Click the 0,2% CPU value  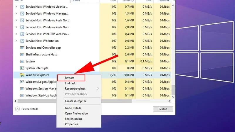coord(113,75)
